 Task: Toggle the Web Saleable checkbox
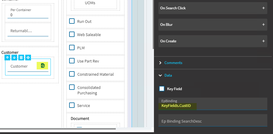pyautogui.click(x=72, y=35)
